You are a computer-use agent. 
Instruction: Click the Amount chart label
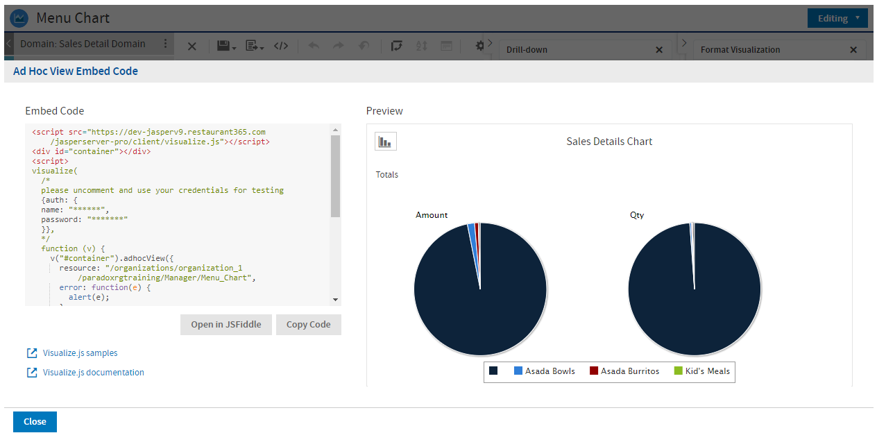(x=432, y=215)
